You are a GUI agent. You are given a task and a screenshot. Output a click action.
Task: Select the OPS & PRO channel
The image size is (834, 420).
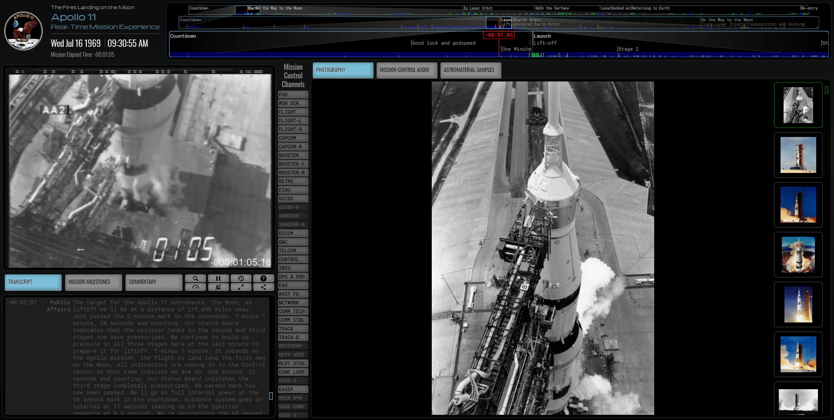tap(293, 277)
